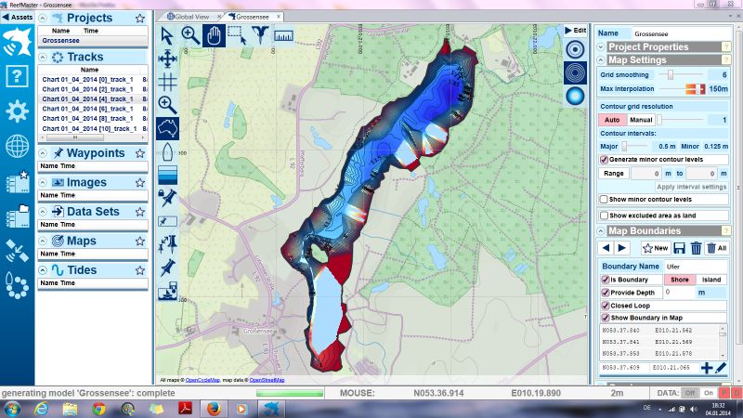Viewport: 743px width, 418px height.
Task: Click the zoom in magnifier tool
Action: click(190, 35)
